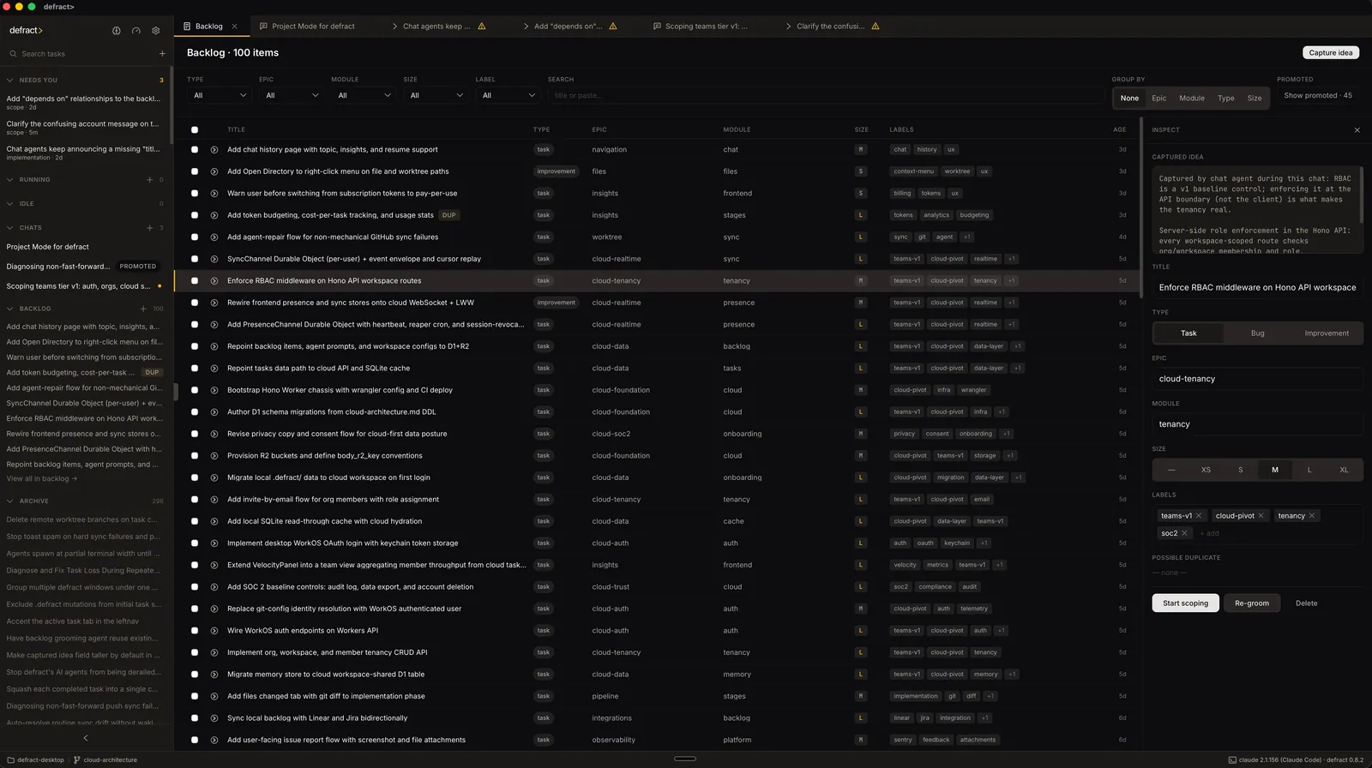Collapse the left sidebar with the bottom chevron
Image resolution: width=1372 pixels, height=768 pixels.
[86, 738]
